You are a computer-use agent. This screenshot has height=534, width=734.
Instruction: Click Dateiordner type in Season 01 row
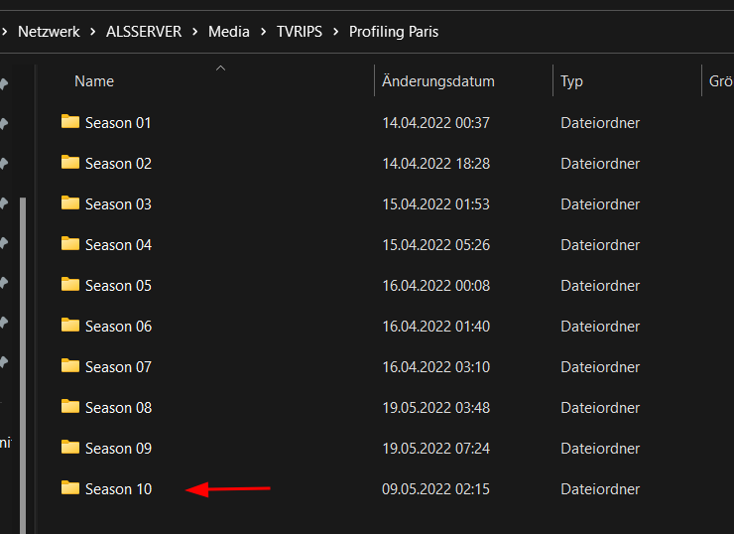pyautogui.click(x=600, y=123)
